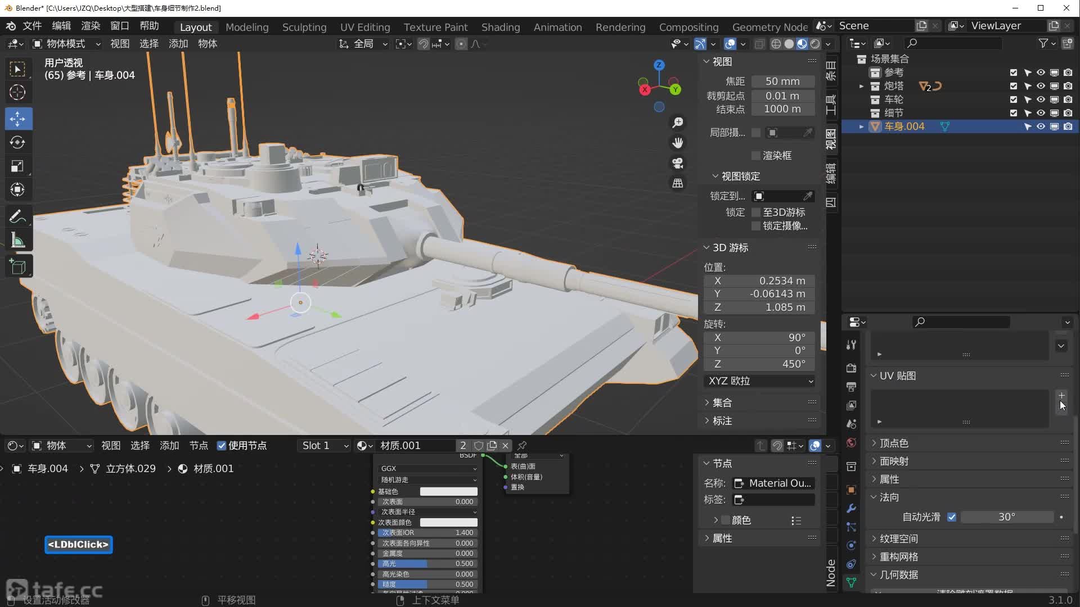Click the Add Cube tool icon
The height and width of the screenshot is (607, 1080).
(17, 266)
